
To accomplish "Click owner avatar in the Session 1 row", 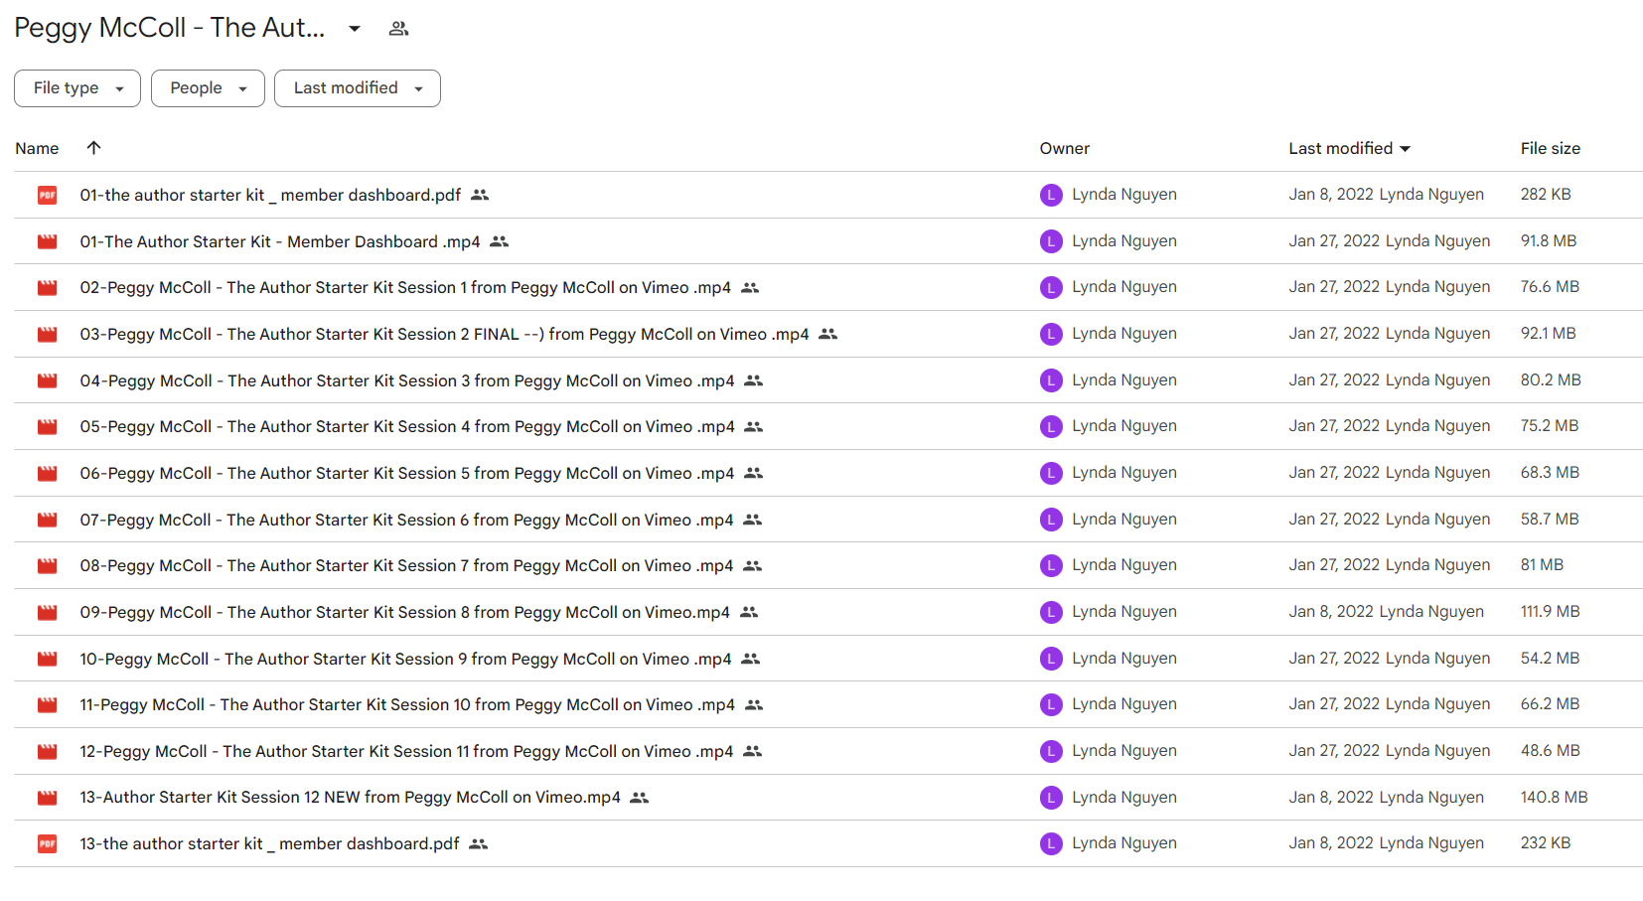I will [x=1051, y=288].
